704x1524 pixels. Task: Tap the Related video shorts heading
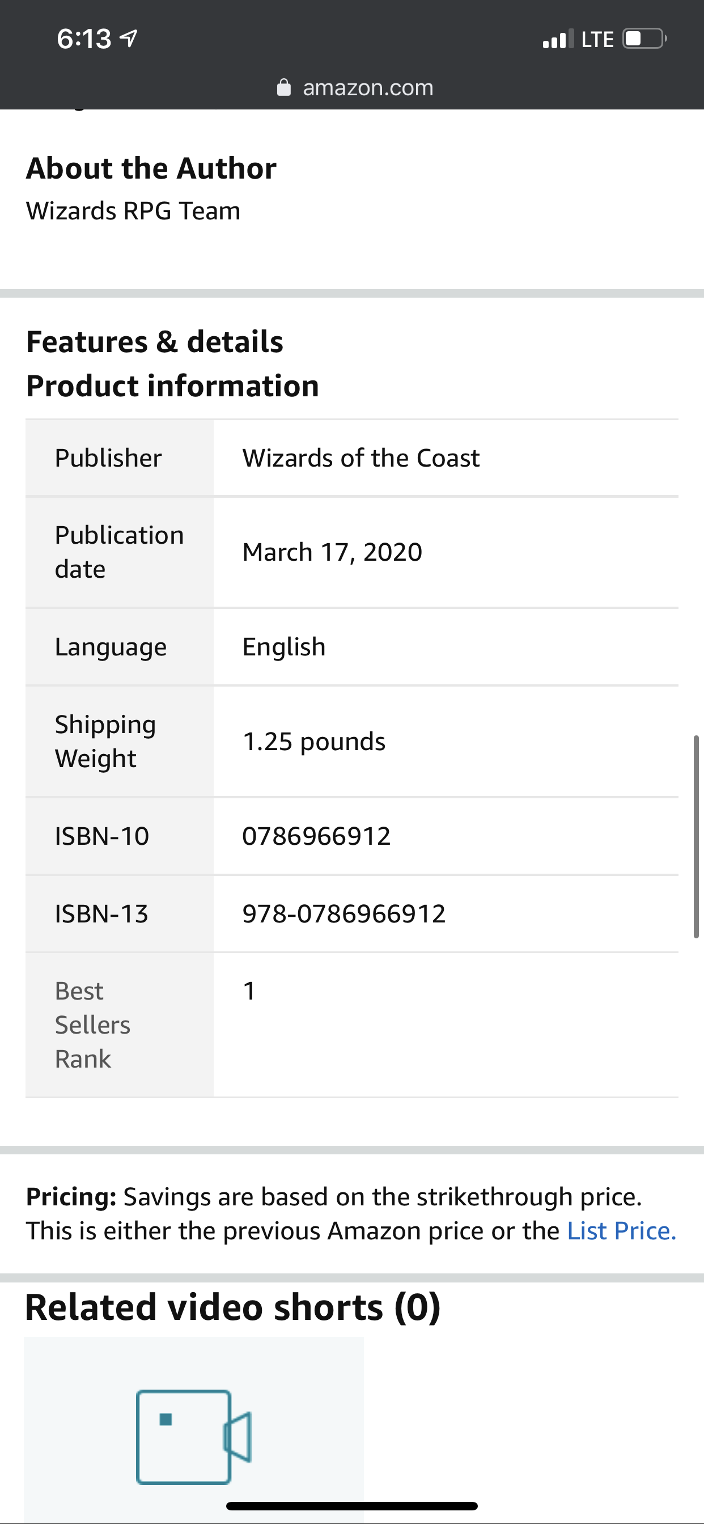click(x=232, y=1307)
